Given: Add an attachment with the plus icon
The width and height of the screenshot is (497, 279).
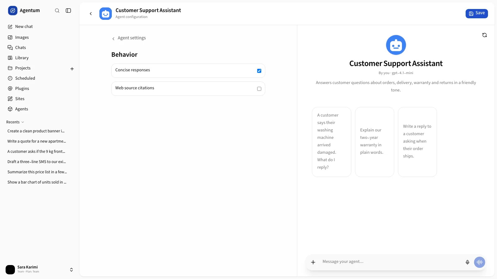Looking at the screenshot, I should pos(313,262).
